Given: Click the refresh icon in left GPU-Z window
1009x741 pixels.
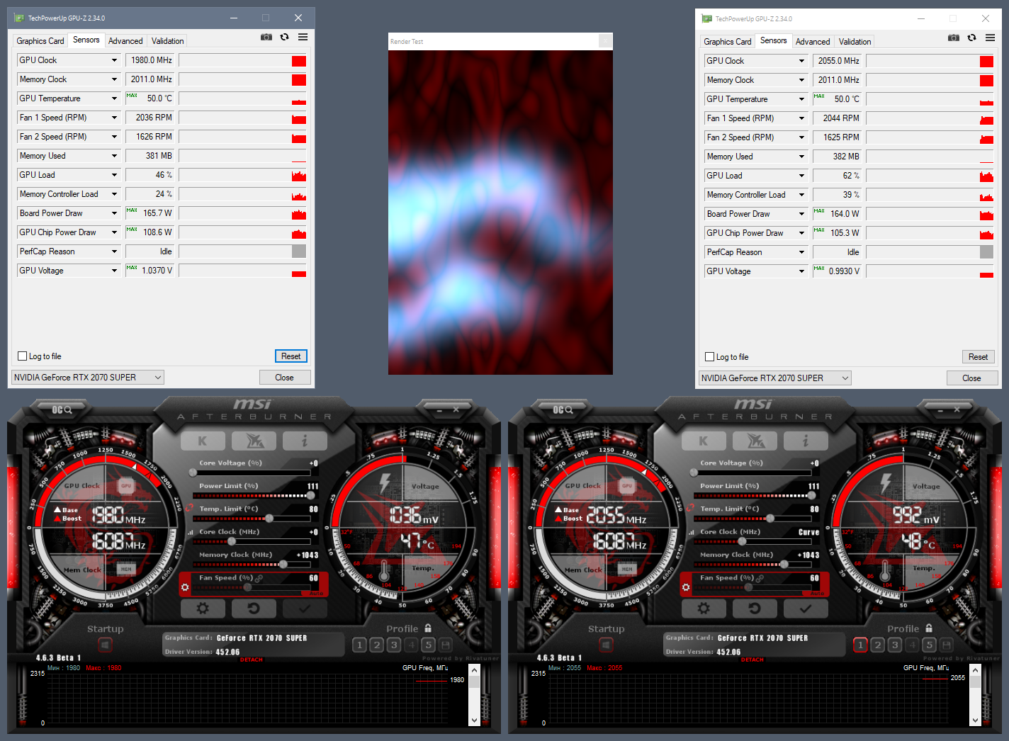Looking at the screenshot, I should pyautogui.click(x=284, y=37).
